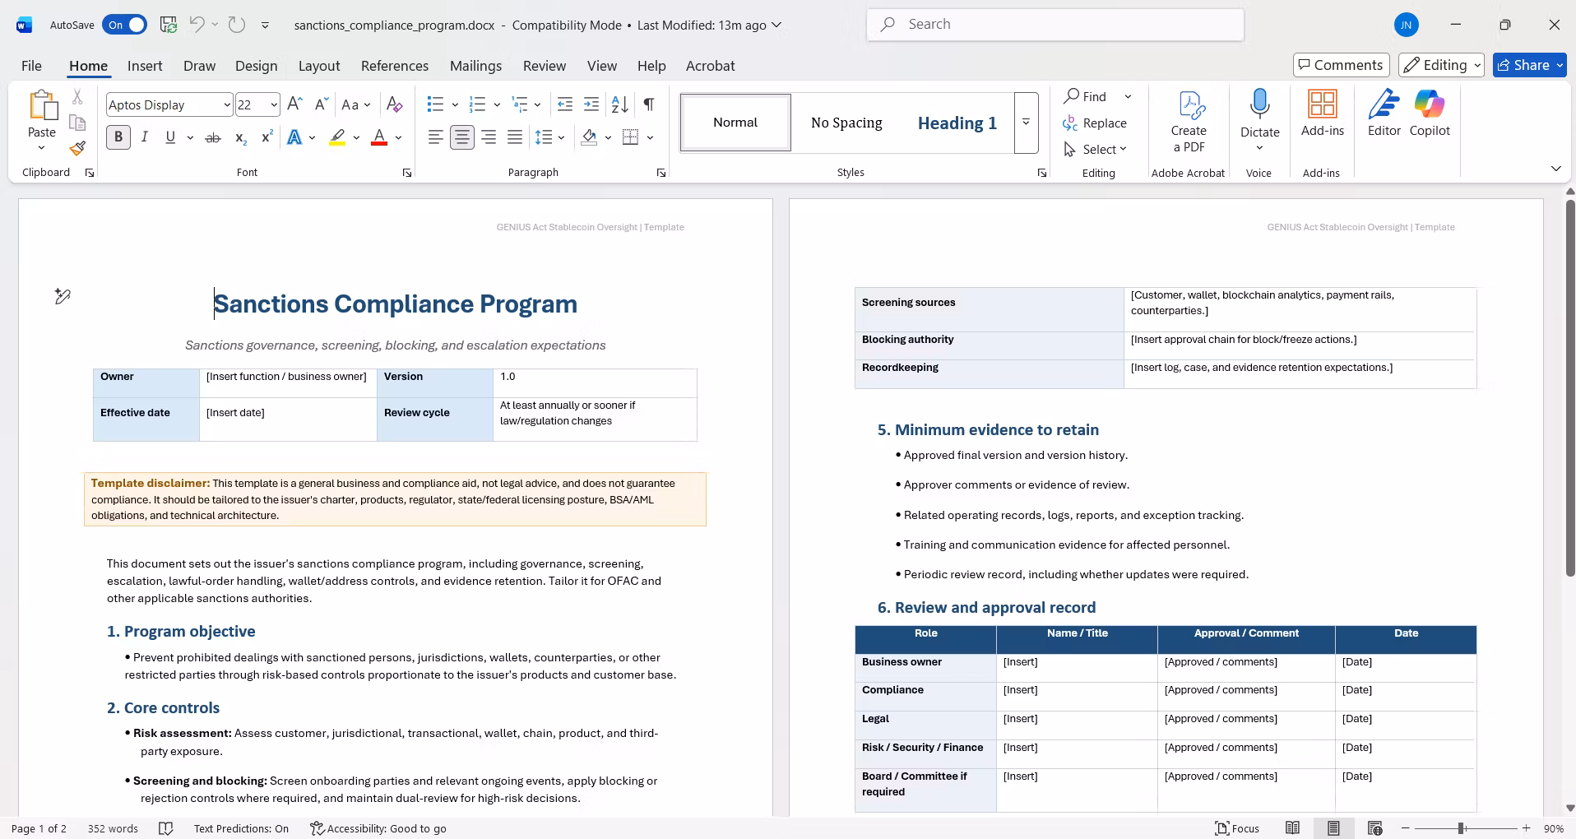Click the Save icon in title bar
The image size is (1576, 839).
[x=169, y=25]
